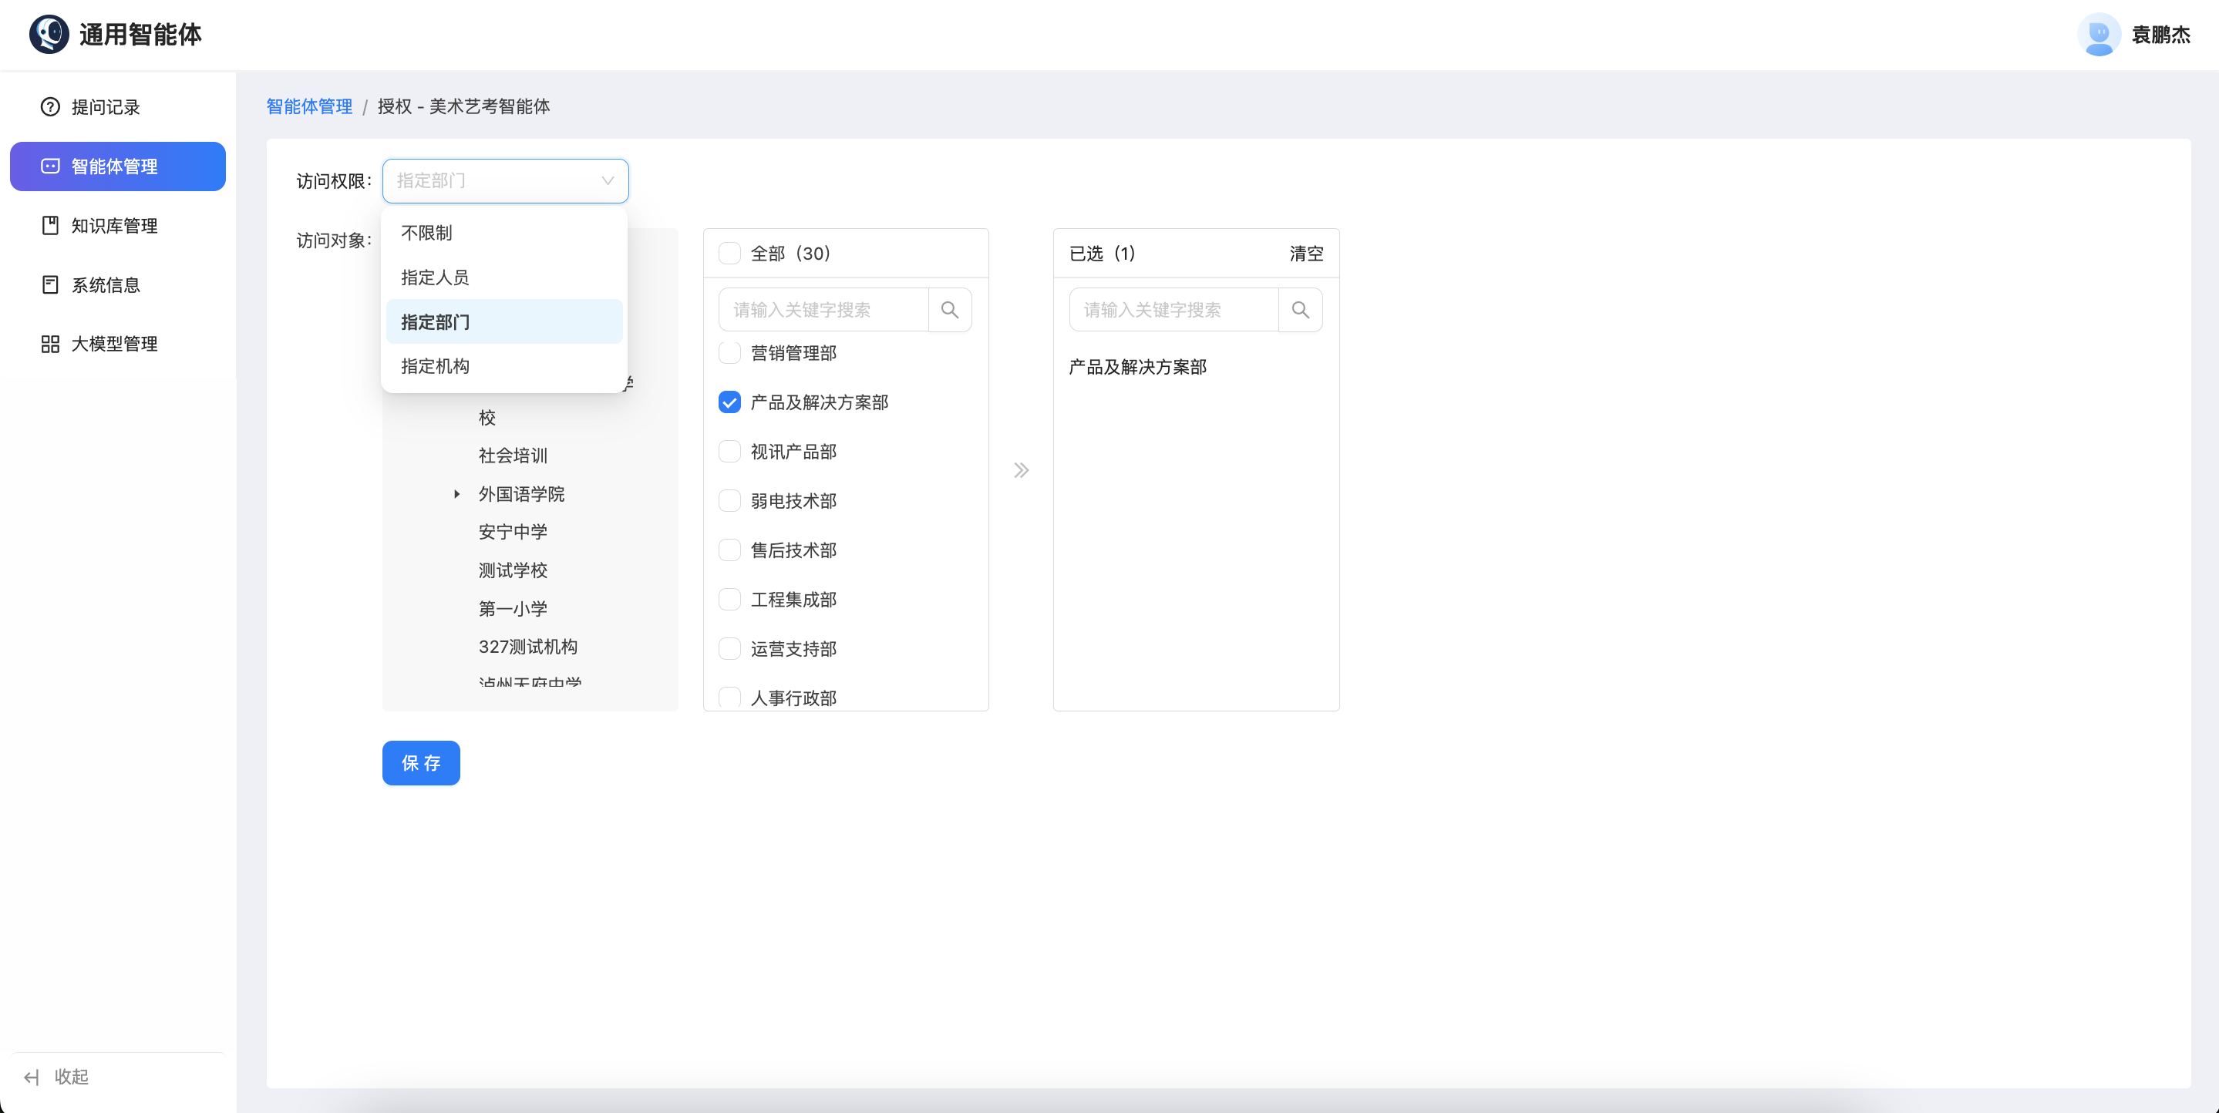The width and height of the screenshot is (2219, 1113).
Task: Click the 袁鹏杰 user avatar
Action: pyautogui.click(x=2099, y=35)
